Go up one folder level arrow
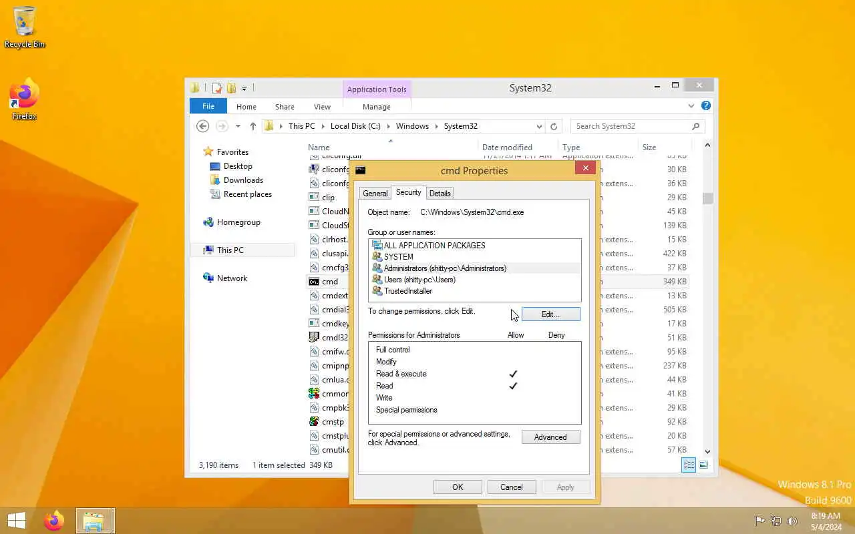This screenshot has width=855, height=534. [x=252, y=126]
